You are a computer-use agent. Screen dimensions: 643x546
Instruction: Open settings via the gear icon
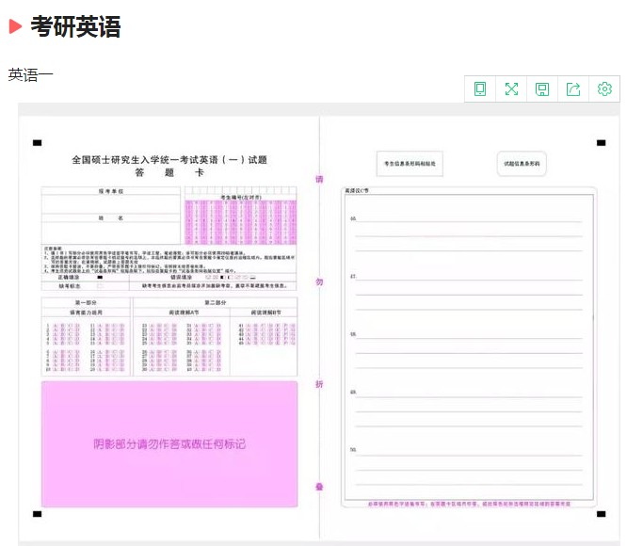click(x=604, y=88)
